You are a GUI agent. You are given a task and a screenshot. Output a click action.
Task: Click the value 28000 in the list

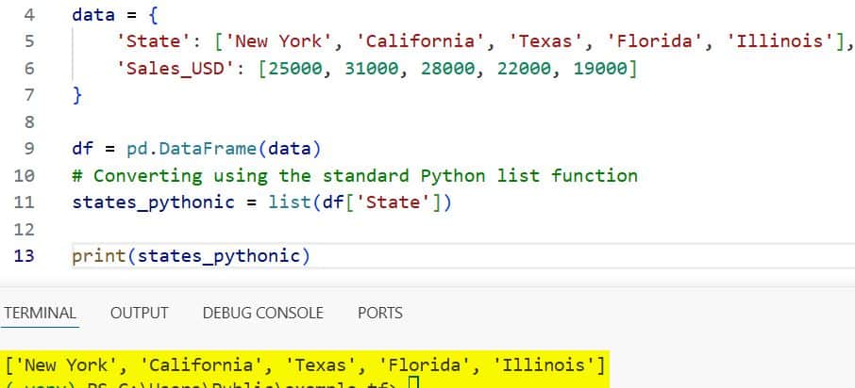447,69
